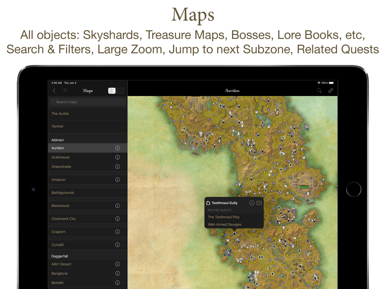Tap the Auridon map title
This screenshot has height=289, width=386.
pos(232,91)
